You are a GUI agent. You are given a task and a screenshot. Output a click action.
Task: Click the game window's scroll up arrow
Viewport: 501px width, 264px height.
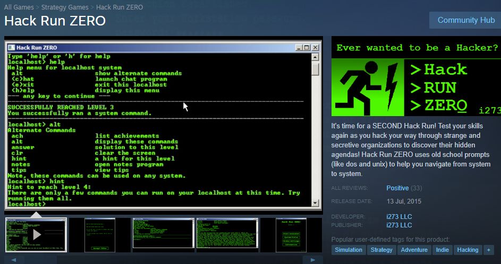click(x=315, y=57)
